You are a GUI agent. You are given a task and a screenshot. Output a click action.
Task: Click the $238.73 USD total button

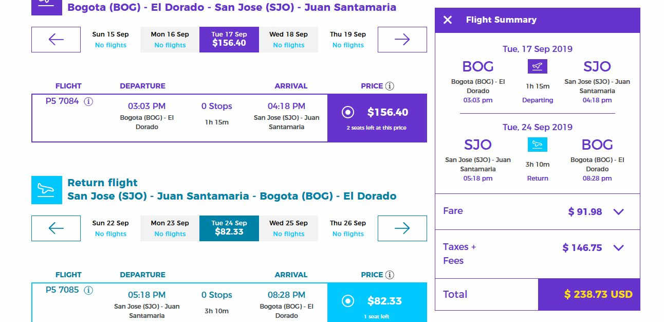589,295
